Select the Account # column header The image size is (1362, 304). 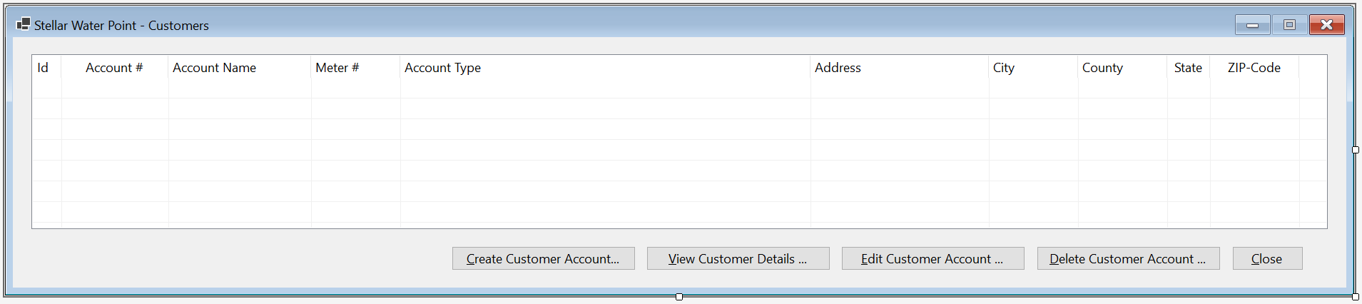(x=115, y=68)
